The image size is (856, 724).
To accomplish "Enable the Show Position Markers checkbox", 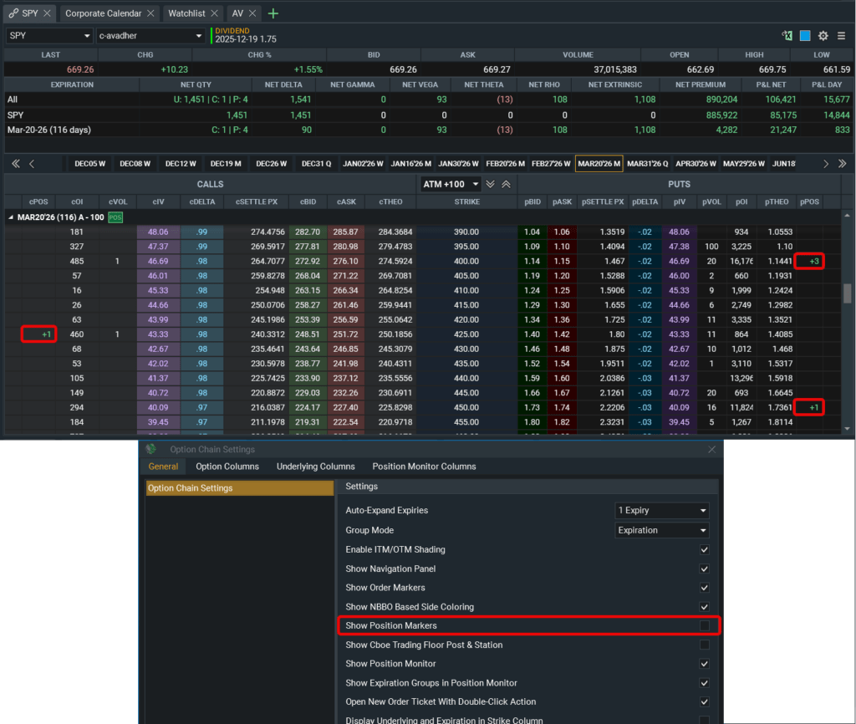I will click(705, 625).
